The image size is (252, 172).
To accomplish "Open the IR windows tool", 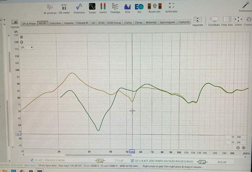I will [50, 9].
